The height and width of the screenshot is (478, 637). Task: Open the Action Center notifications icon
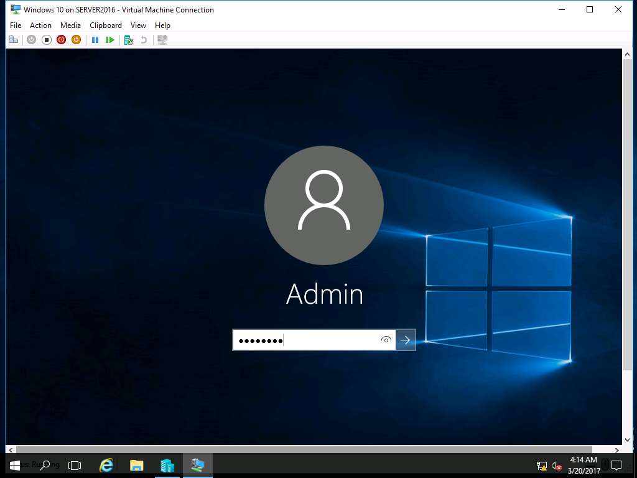[616, 466]
